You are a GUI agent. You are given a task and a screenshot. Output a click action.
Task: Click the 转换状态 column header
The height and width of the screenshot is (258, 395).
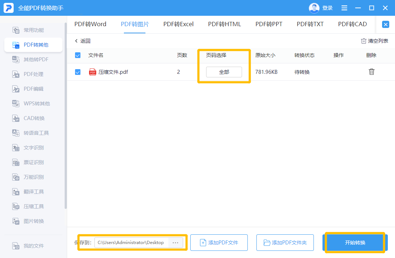(305, 55)
